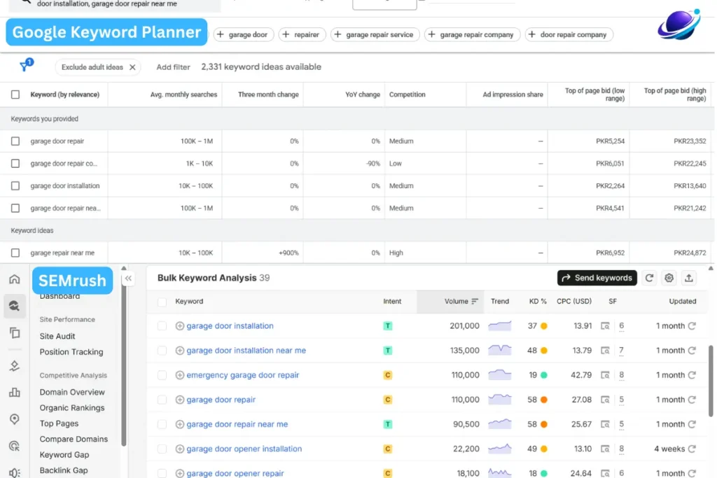Screen dimensions: 717x478
Task: Check the garage door repair row in Keyword Planner
Action: click(x=15, y=141)
